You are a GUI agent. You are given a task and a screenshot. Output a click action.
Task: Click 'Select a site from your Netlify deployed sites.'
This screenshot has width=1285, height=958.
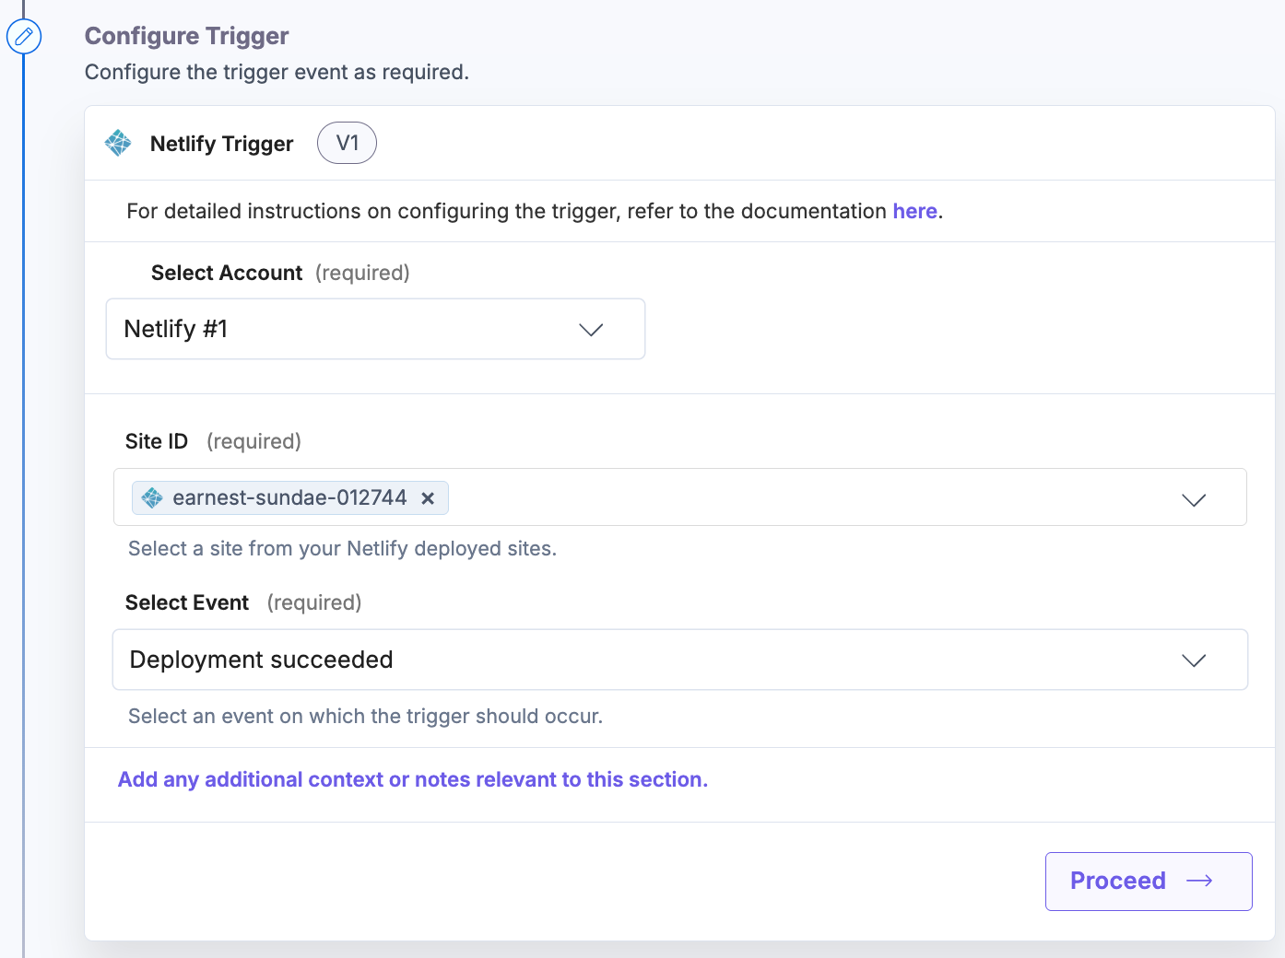click(343, 549)
